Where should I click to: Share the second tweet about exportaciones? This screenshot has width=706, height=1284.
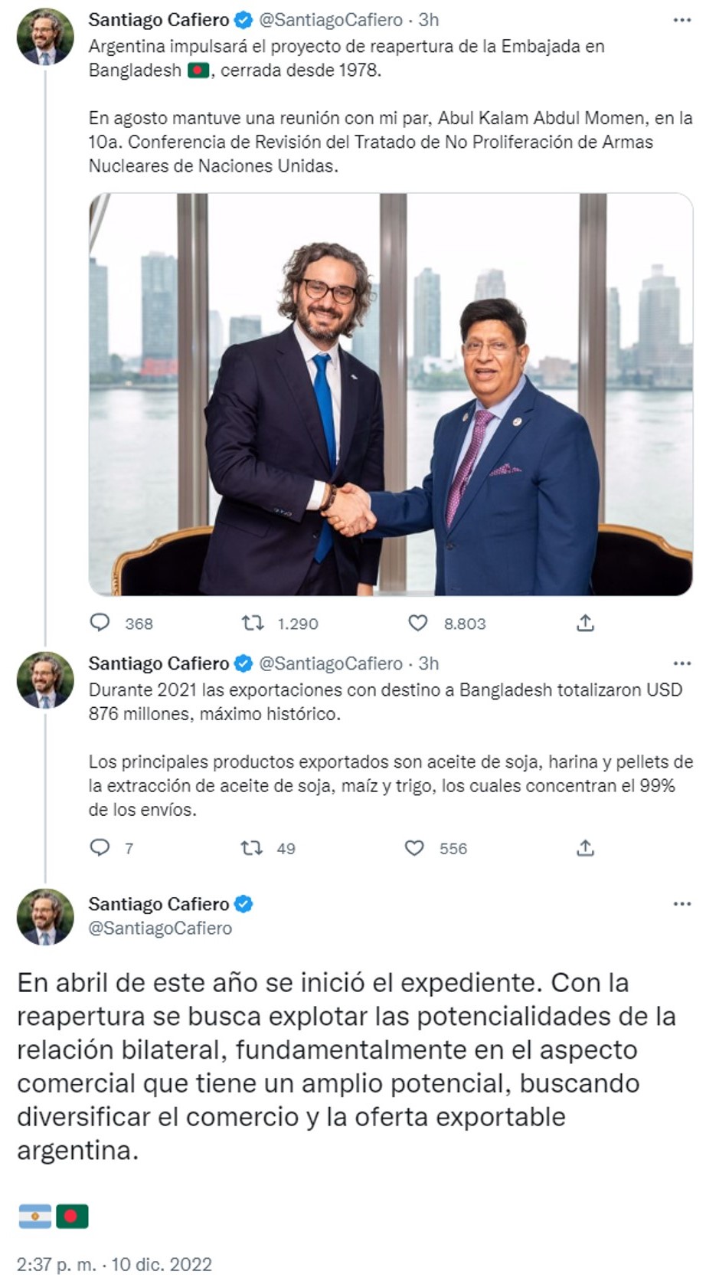coord(585,847)
